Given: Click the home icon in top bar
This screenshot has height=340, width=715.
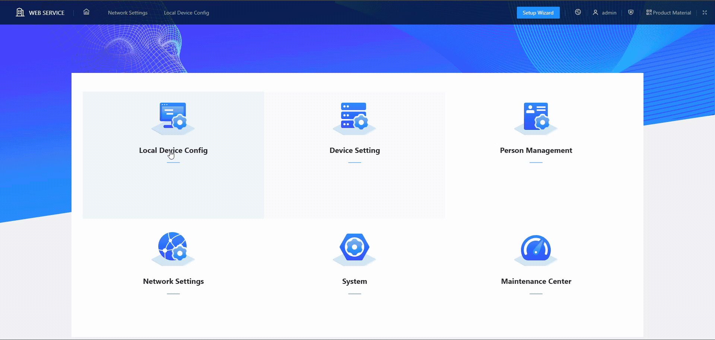Looking at the screenshot, I should [x=86, y=12].
